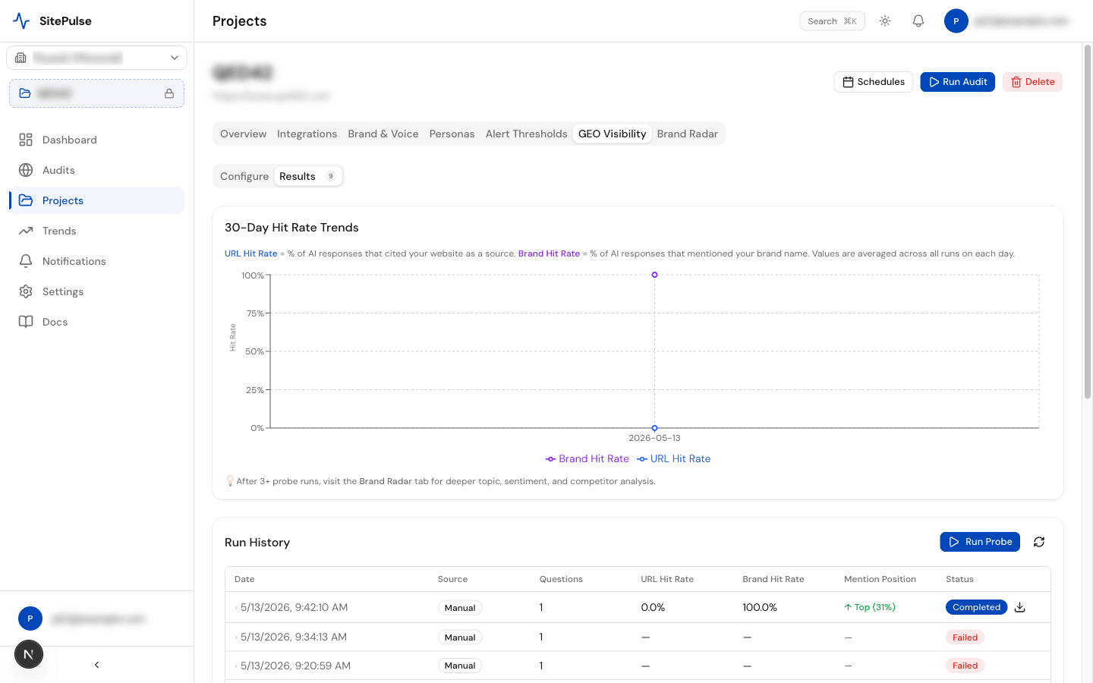Click the Delete project button

pos(1032,82)
